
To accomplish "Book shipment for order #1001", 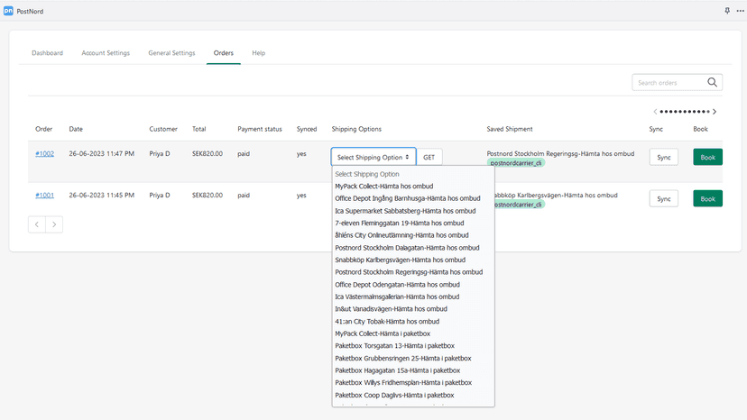I will (x=707, y=198).
